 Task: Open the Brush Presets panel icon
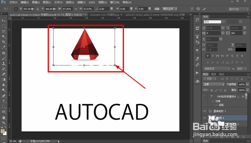click(197, 42)
